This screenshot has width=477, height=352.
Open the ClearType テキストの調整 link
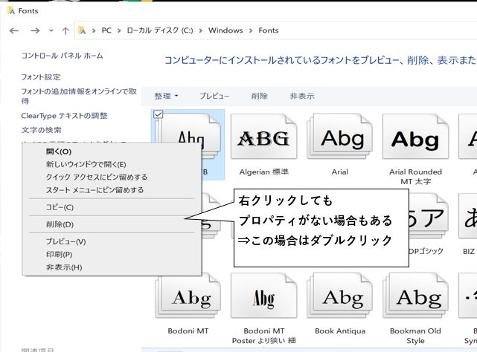coord(64,116)
